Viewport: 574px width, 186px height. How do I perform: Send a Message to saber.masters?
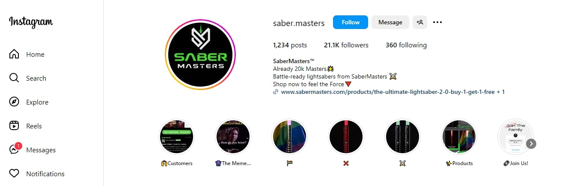[390, 22]
